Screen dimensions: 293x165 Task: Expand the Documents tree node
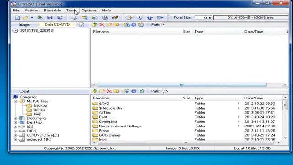(16, 118)
